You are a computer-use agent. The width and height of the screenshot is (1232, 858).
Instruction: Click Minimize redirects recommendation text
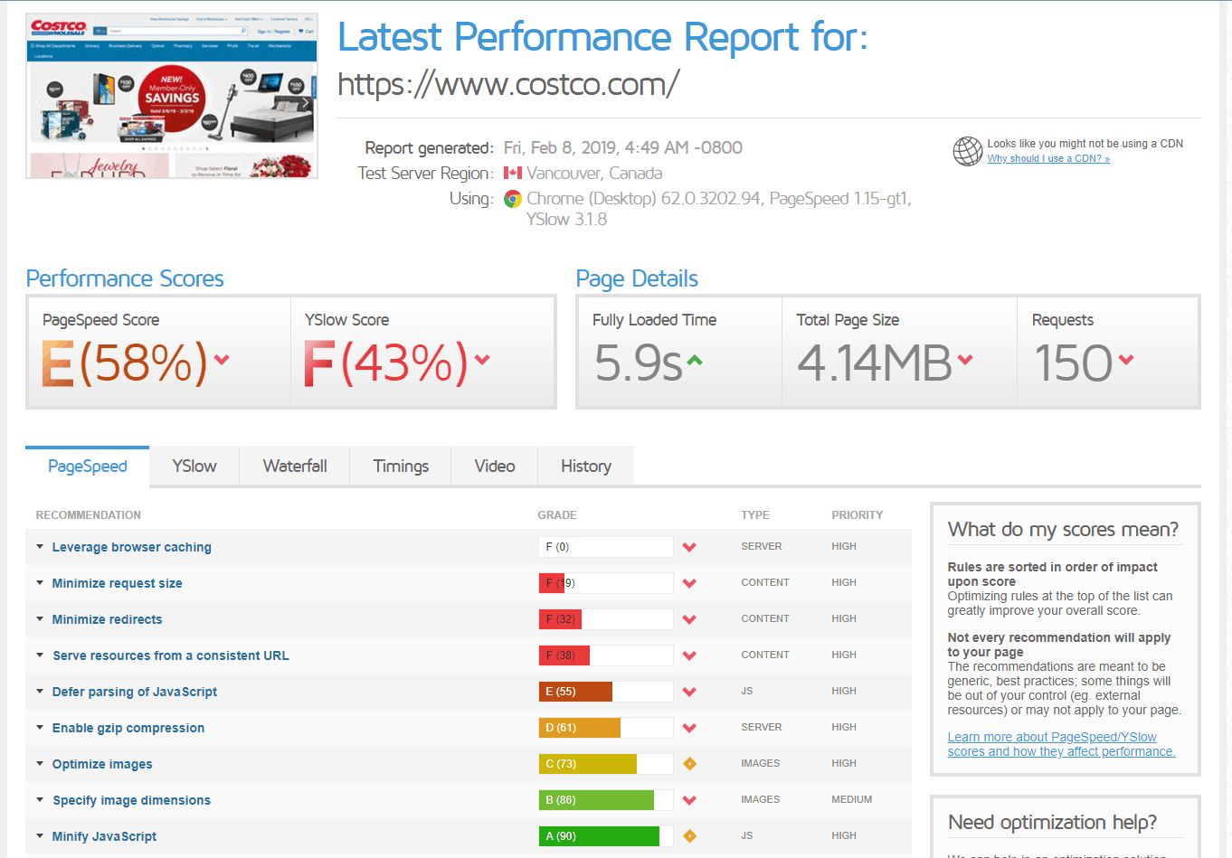[108, 619]
